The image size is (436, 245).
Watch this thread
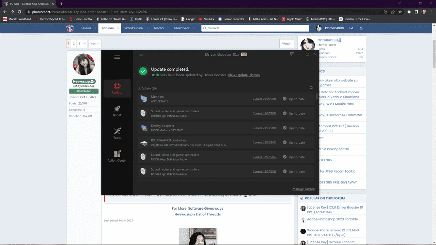[x=287, y=44]
